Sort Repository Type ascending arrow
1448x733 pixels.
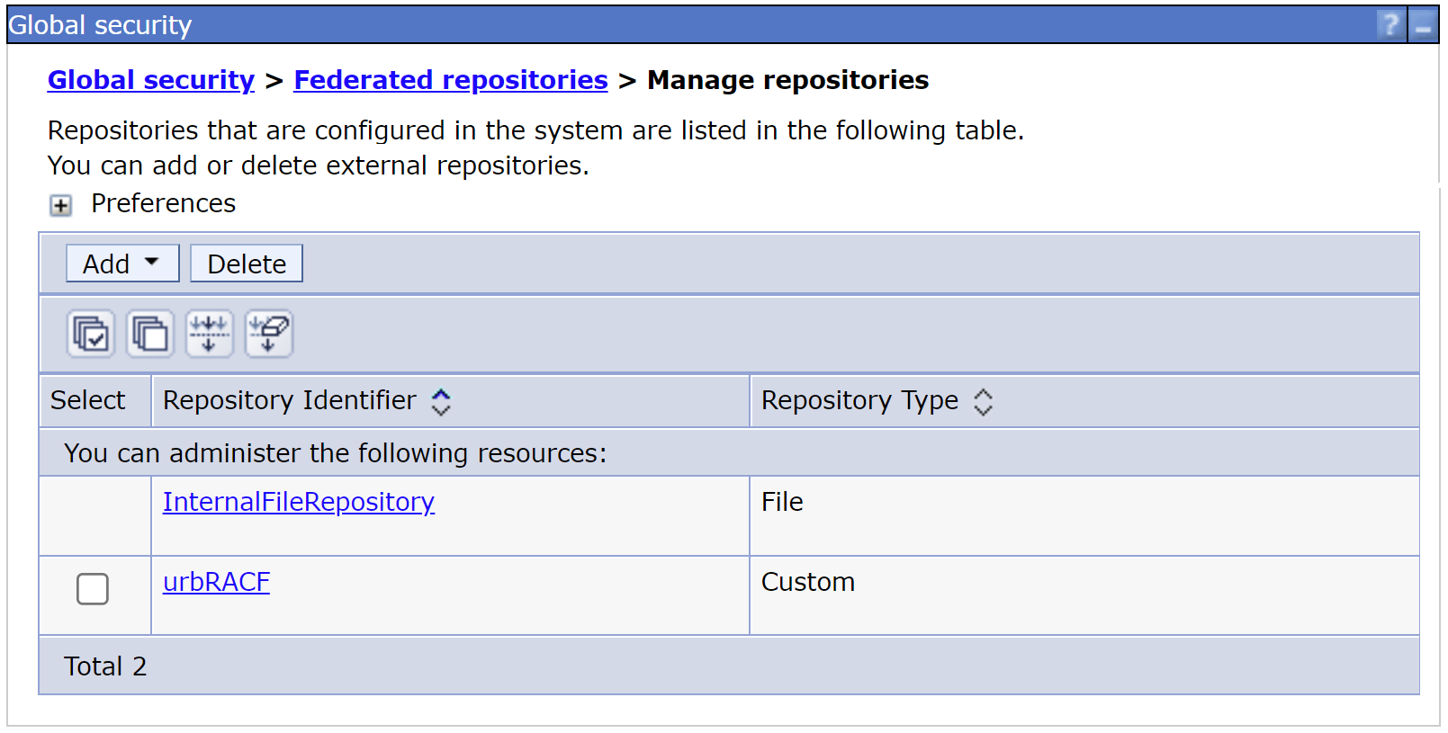pos(985,394)
